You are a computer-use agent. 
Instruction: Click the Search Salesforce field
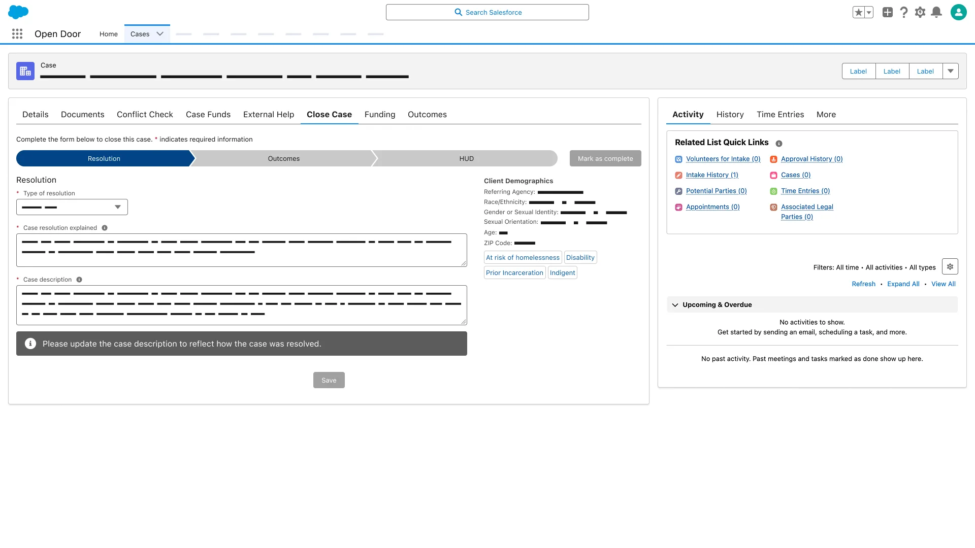[487, 12]
